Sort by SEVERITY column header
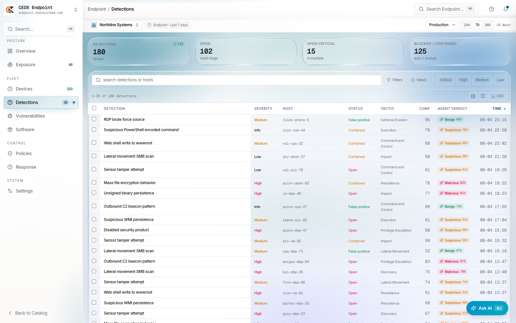516x323 pixels. pos(263,109)
